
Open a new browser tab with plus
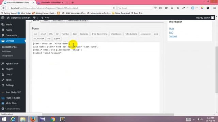coord(73,2)
